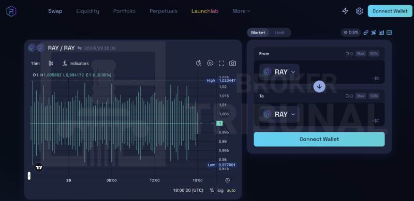Click the Low 0,977091 price label
The image size is (414, 201).
pos(221,165)
